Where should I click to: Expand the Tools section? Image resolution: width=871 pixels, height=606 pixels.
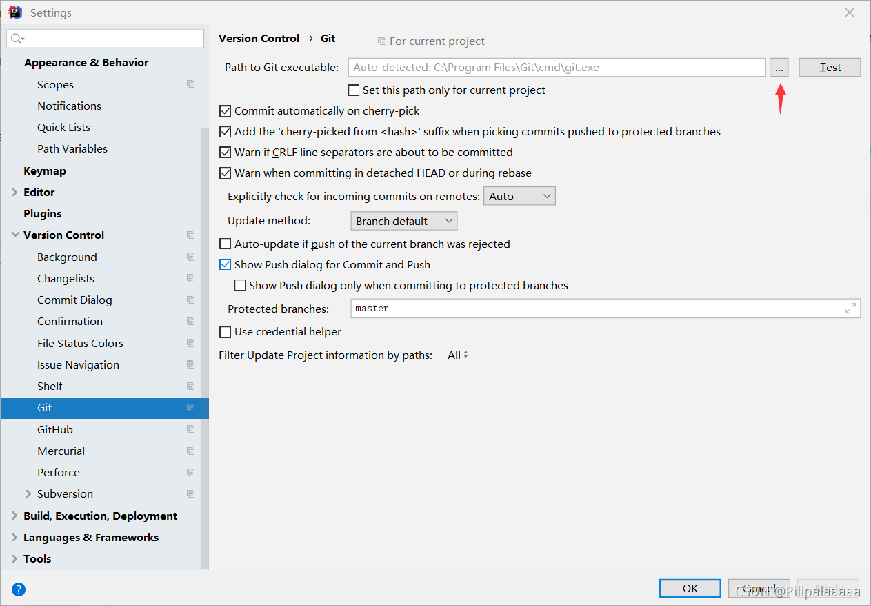[x=15, y=558]
